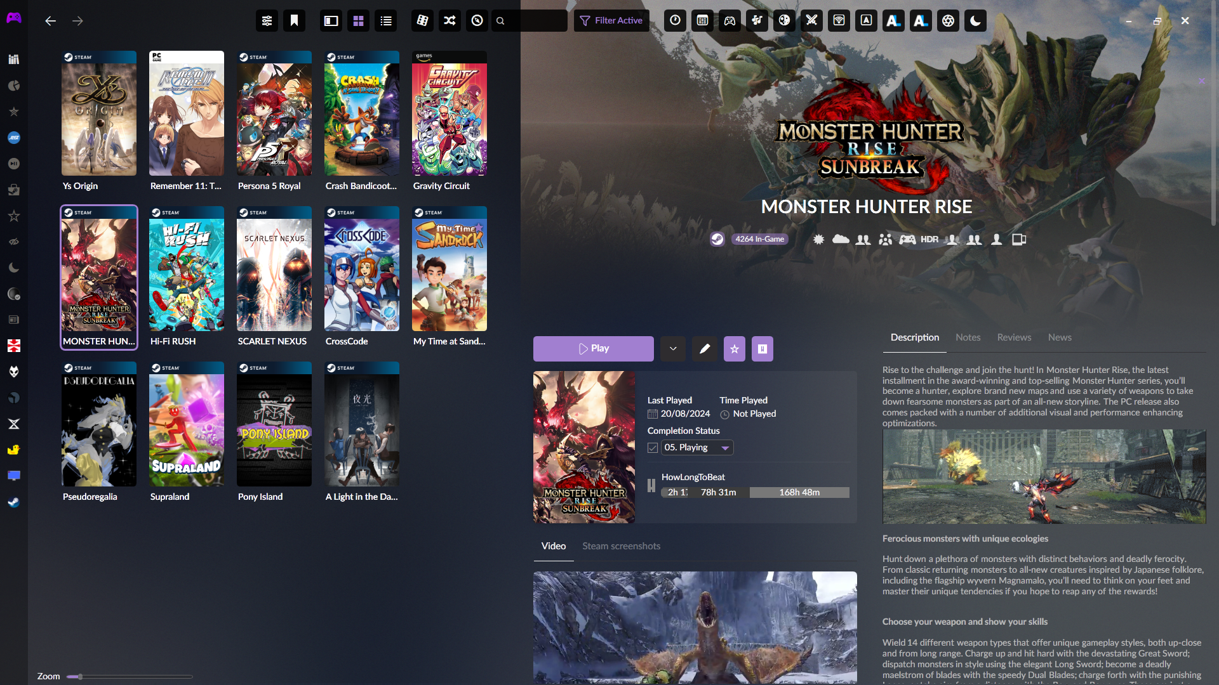Toggle the Filter Active button

pyautogui.click(x=611, y=21)
